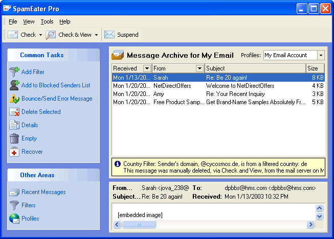This screenshot has width=334, height=239.
Task: Click the Add to Blocked Senders icon
Action: 14,85
